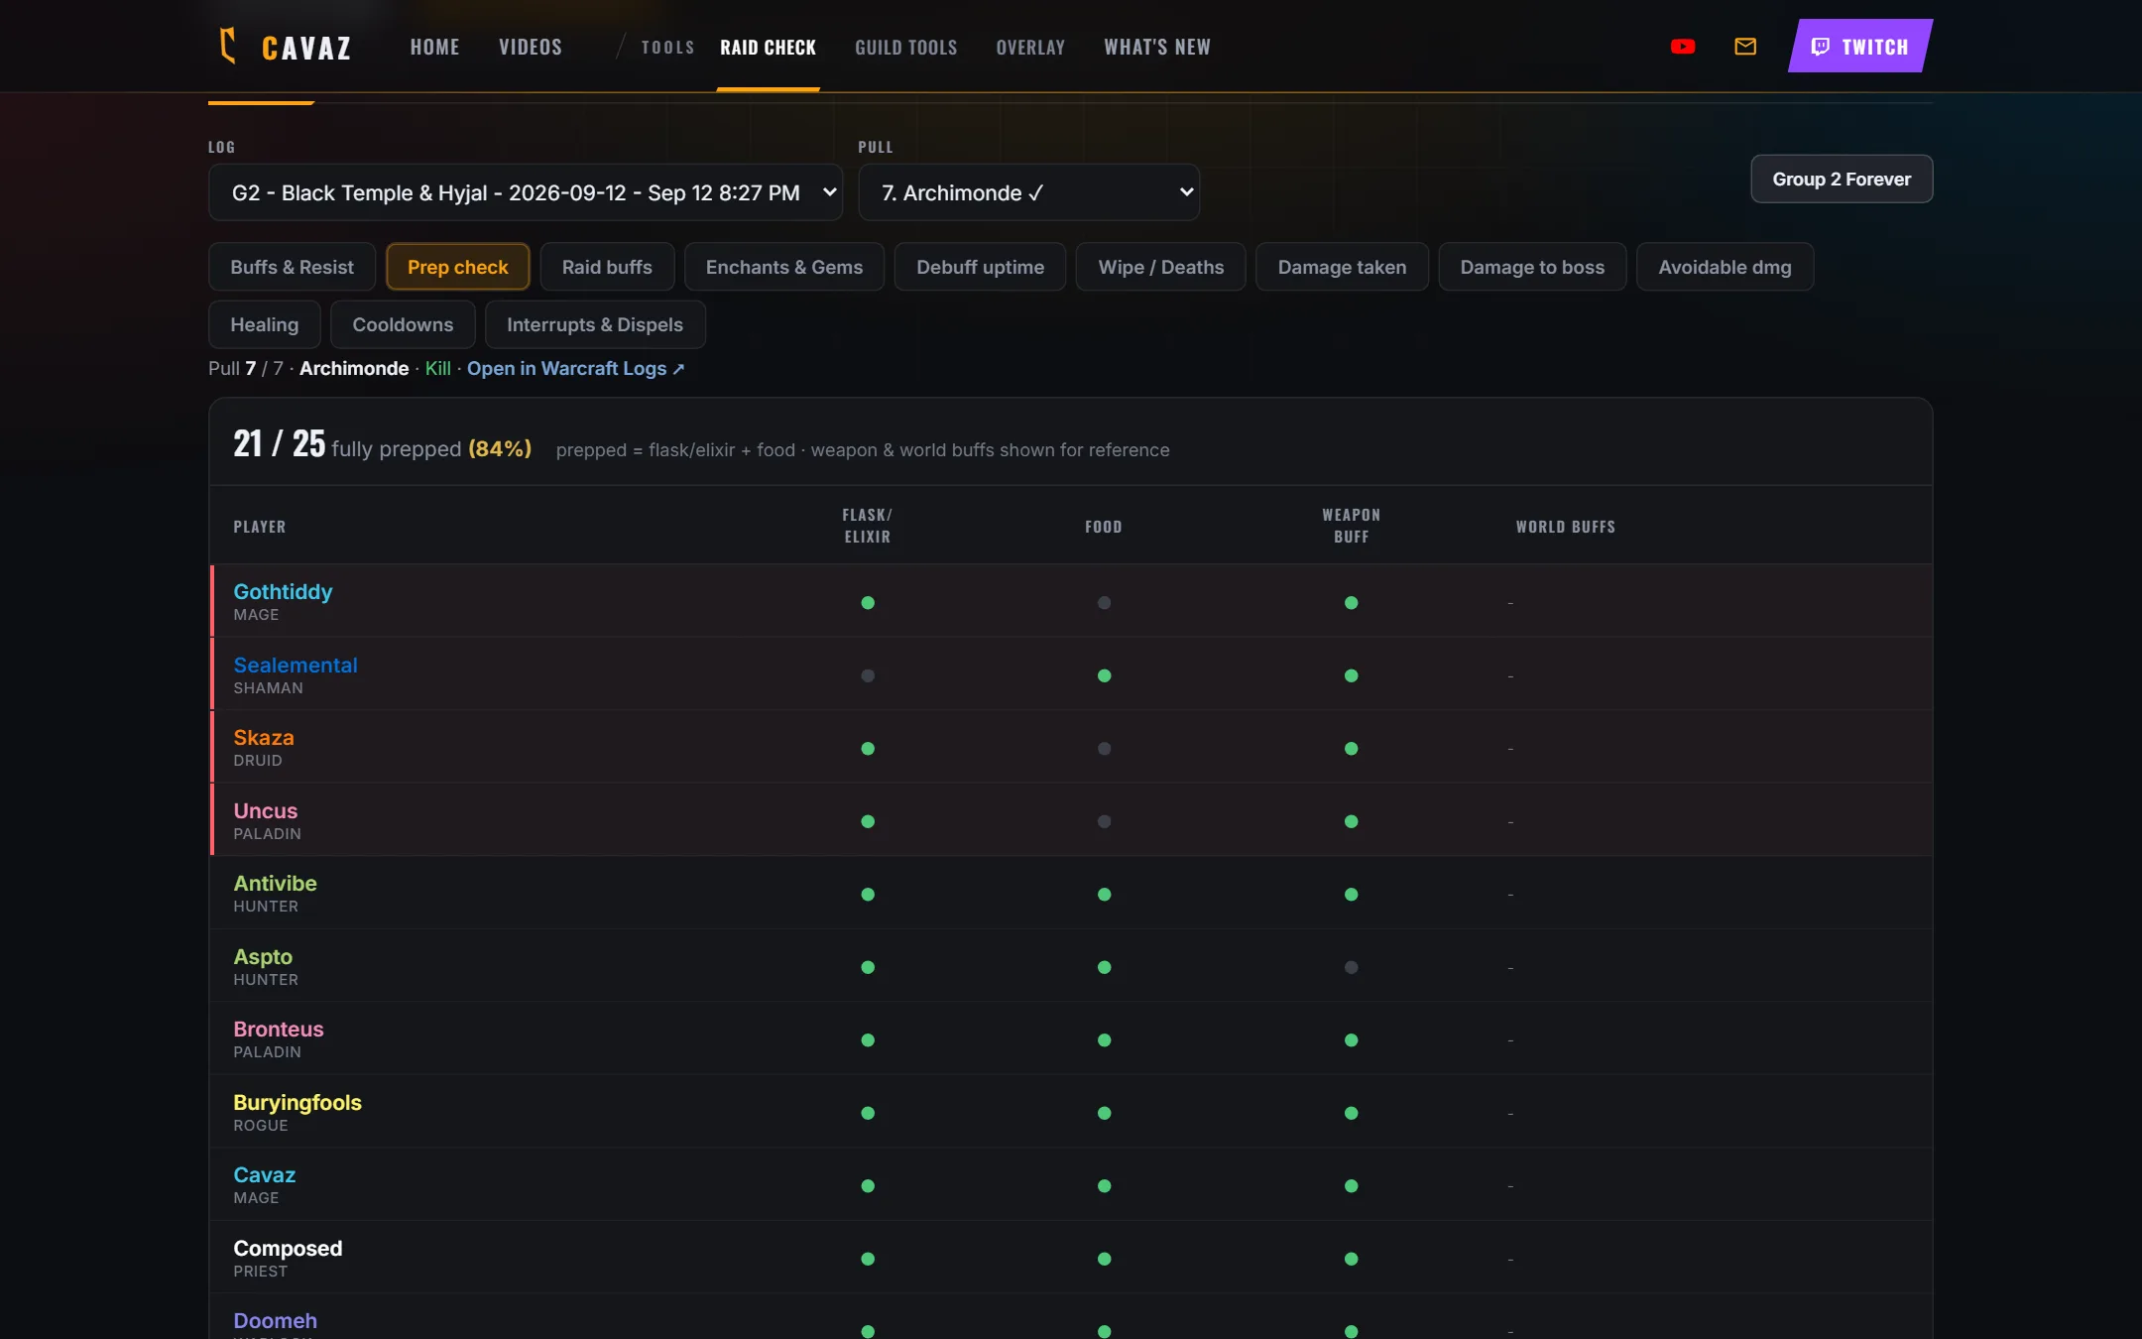Open the YouTube channel icon

pyautogui.click(x=1683, y=47)
